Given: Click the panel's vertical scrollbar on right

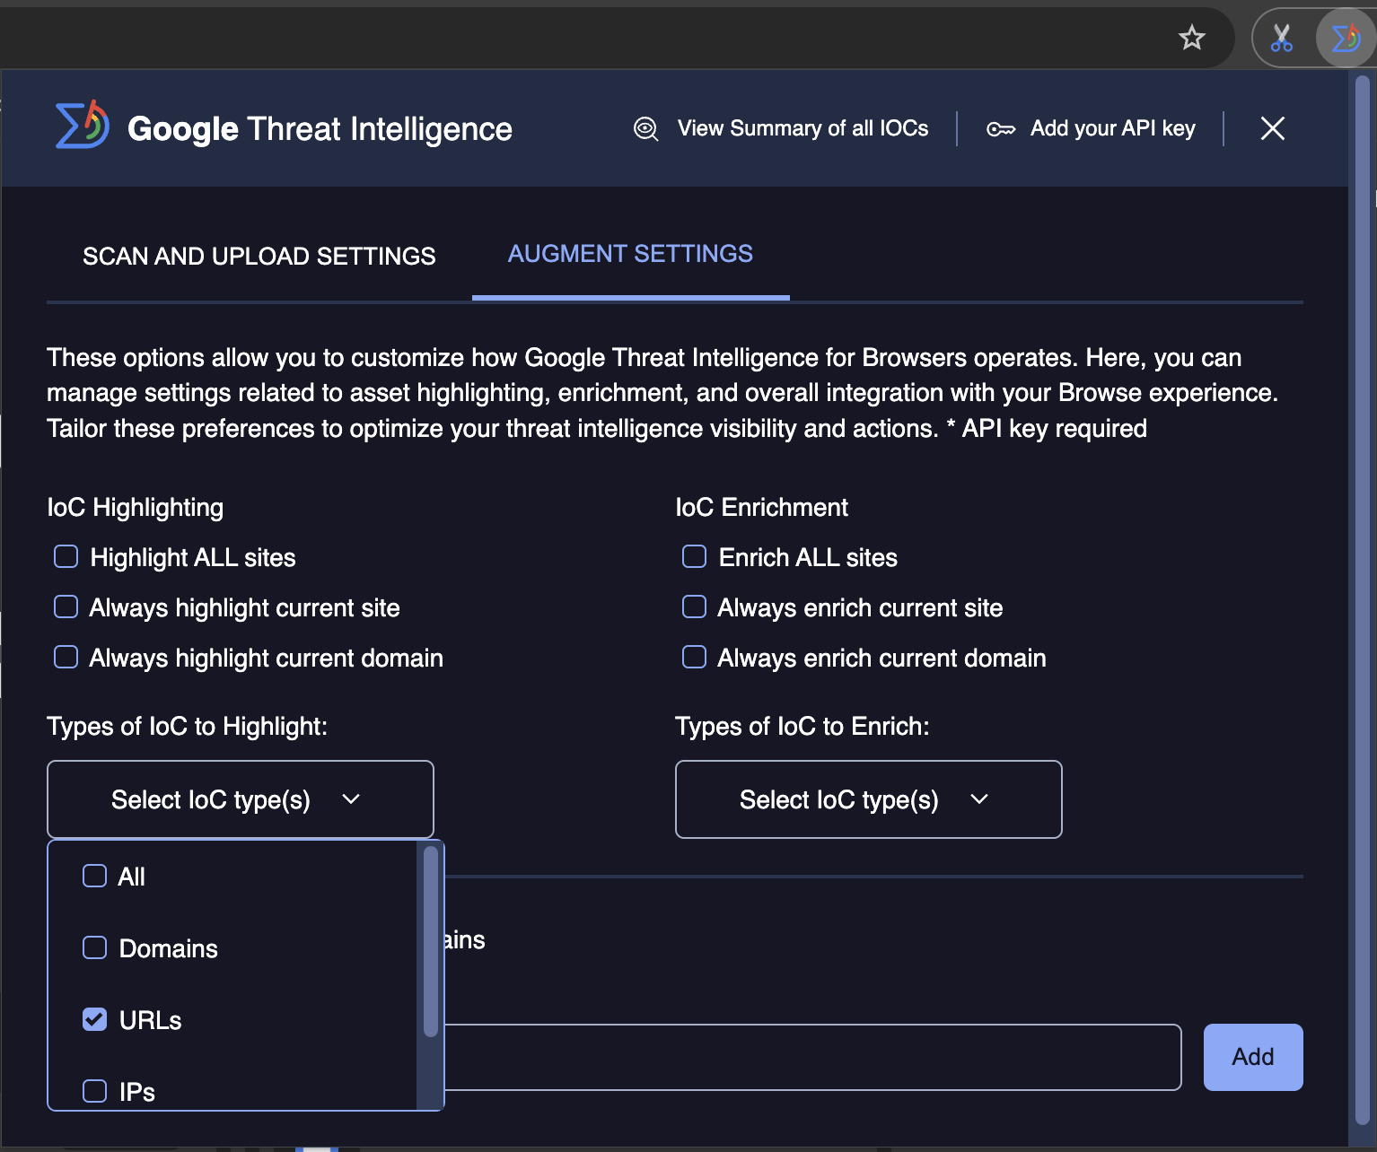Looking at the screenshot, I should point(1362,598).
